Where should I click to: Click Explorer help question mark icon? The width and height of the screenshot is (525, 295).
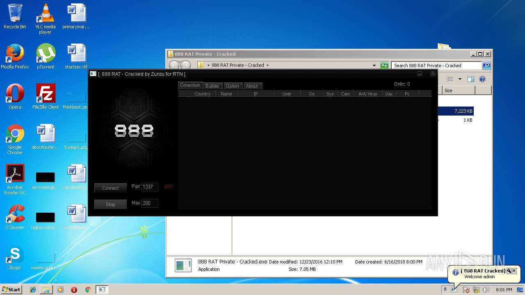coord(482,79)
